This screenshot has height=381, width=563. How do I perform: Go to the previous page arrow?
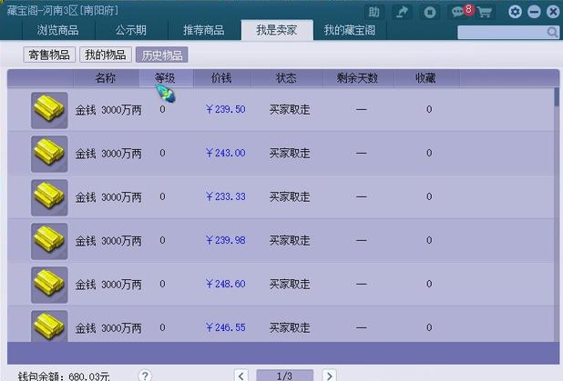(241, 376)
